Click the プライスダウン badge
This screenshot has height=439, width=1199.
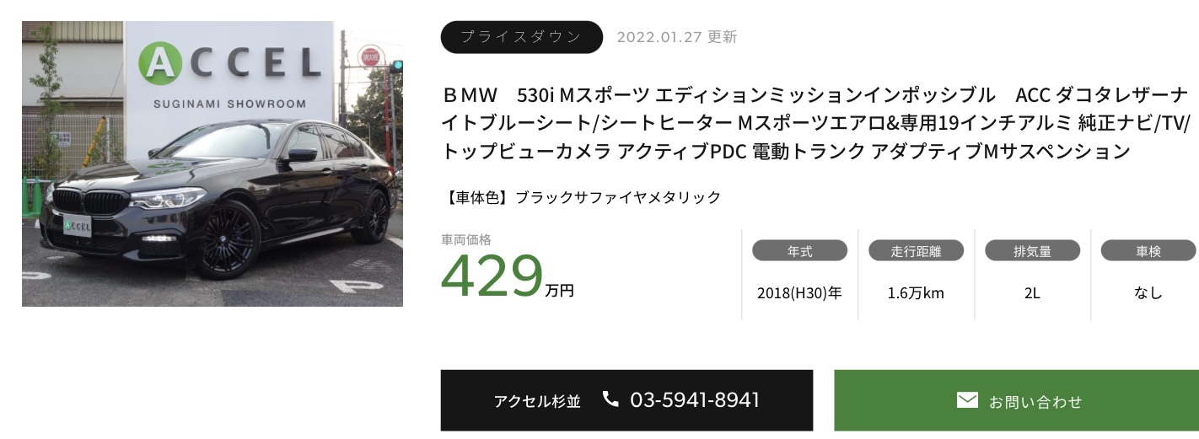(x=521, y=37)
